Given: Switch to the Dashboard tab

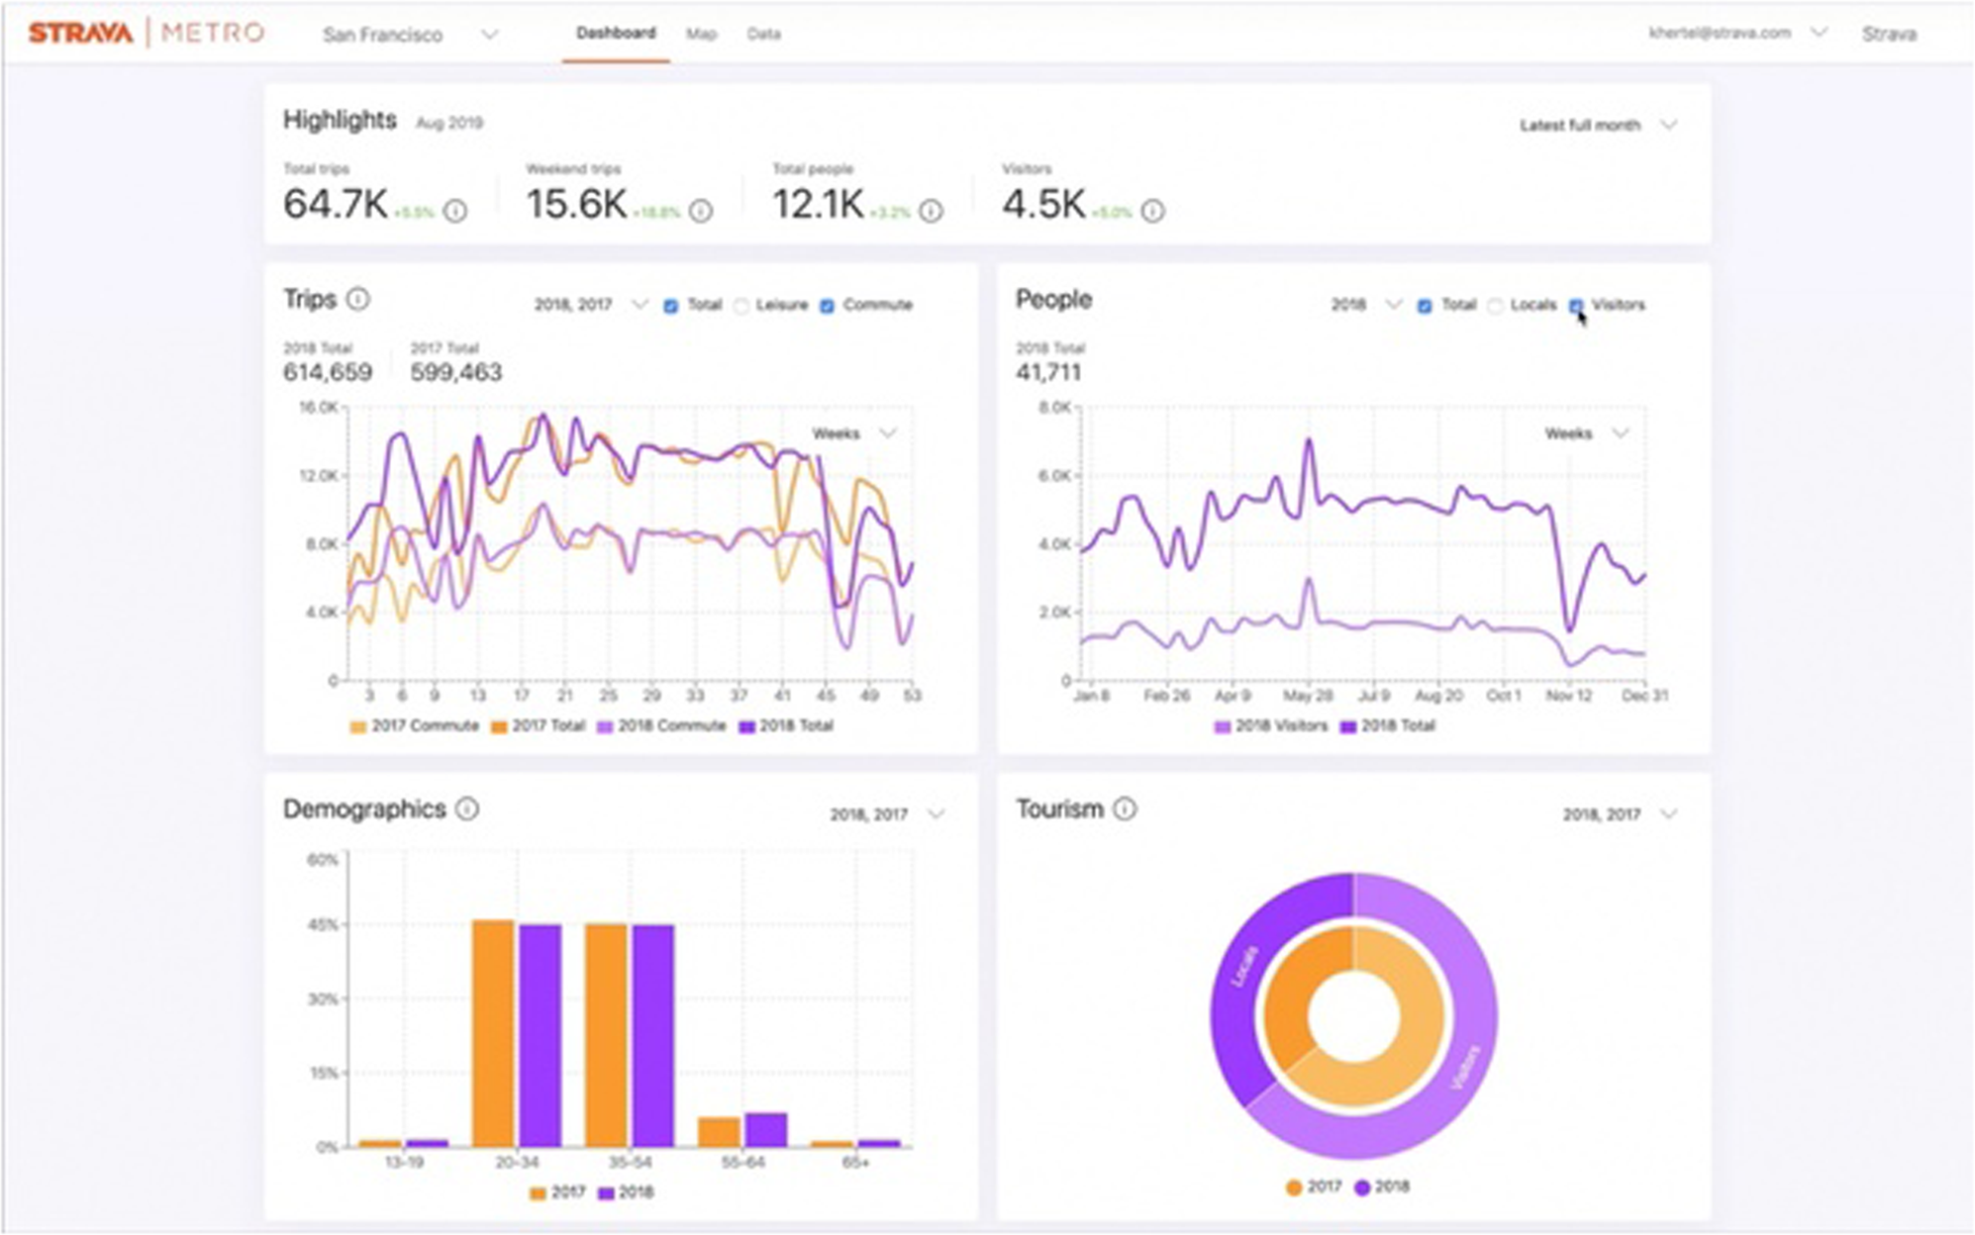Looking at the screenshot, I should pos(616,33).
